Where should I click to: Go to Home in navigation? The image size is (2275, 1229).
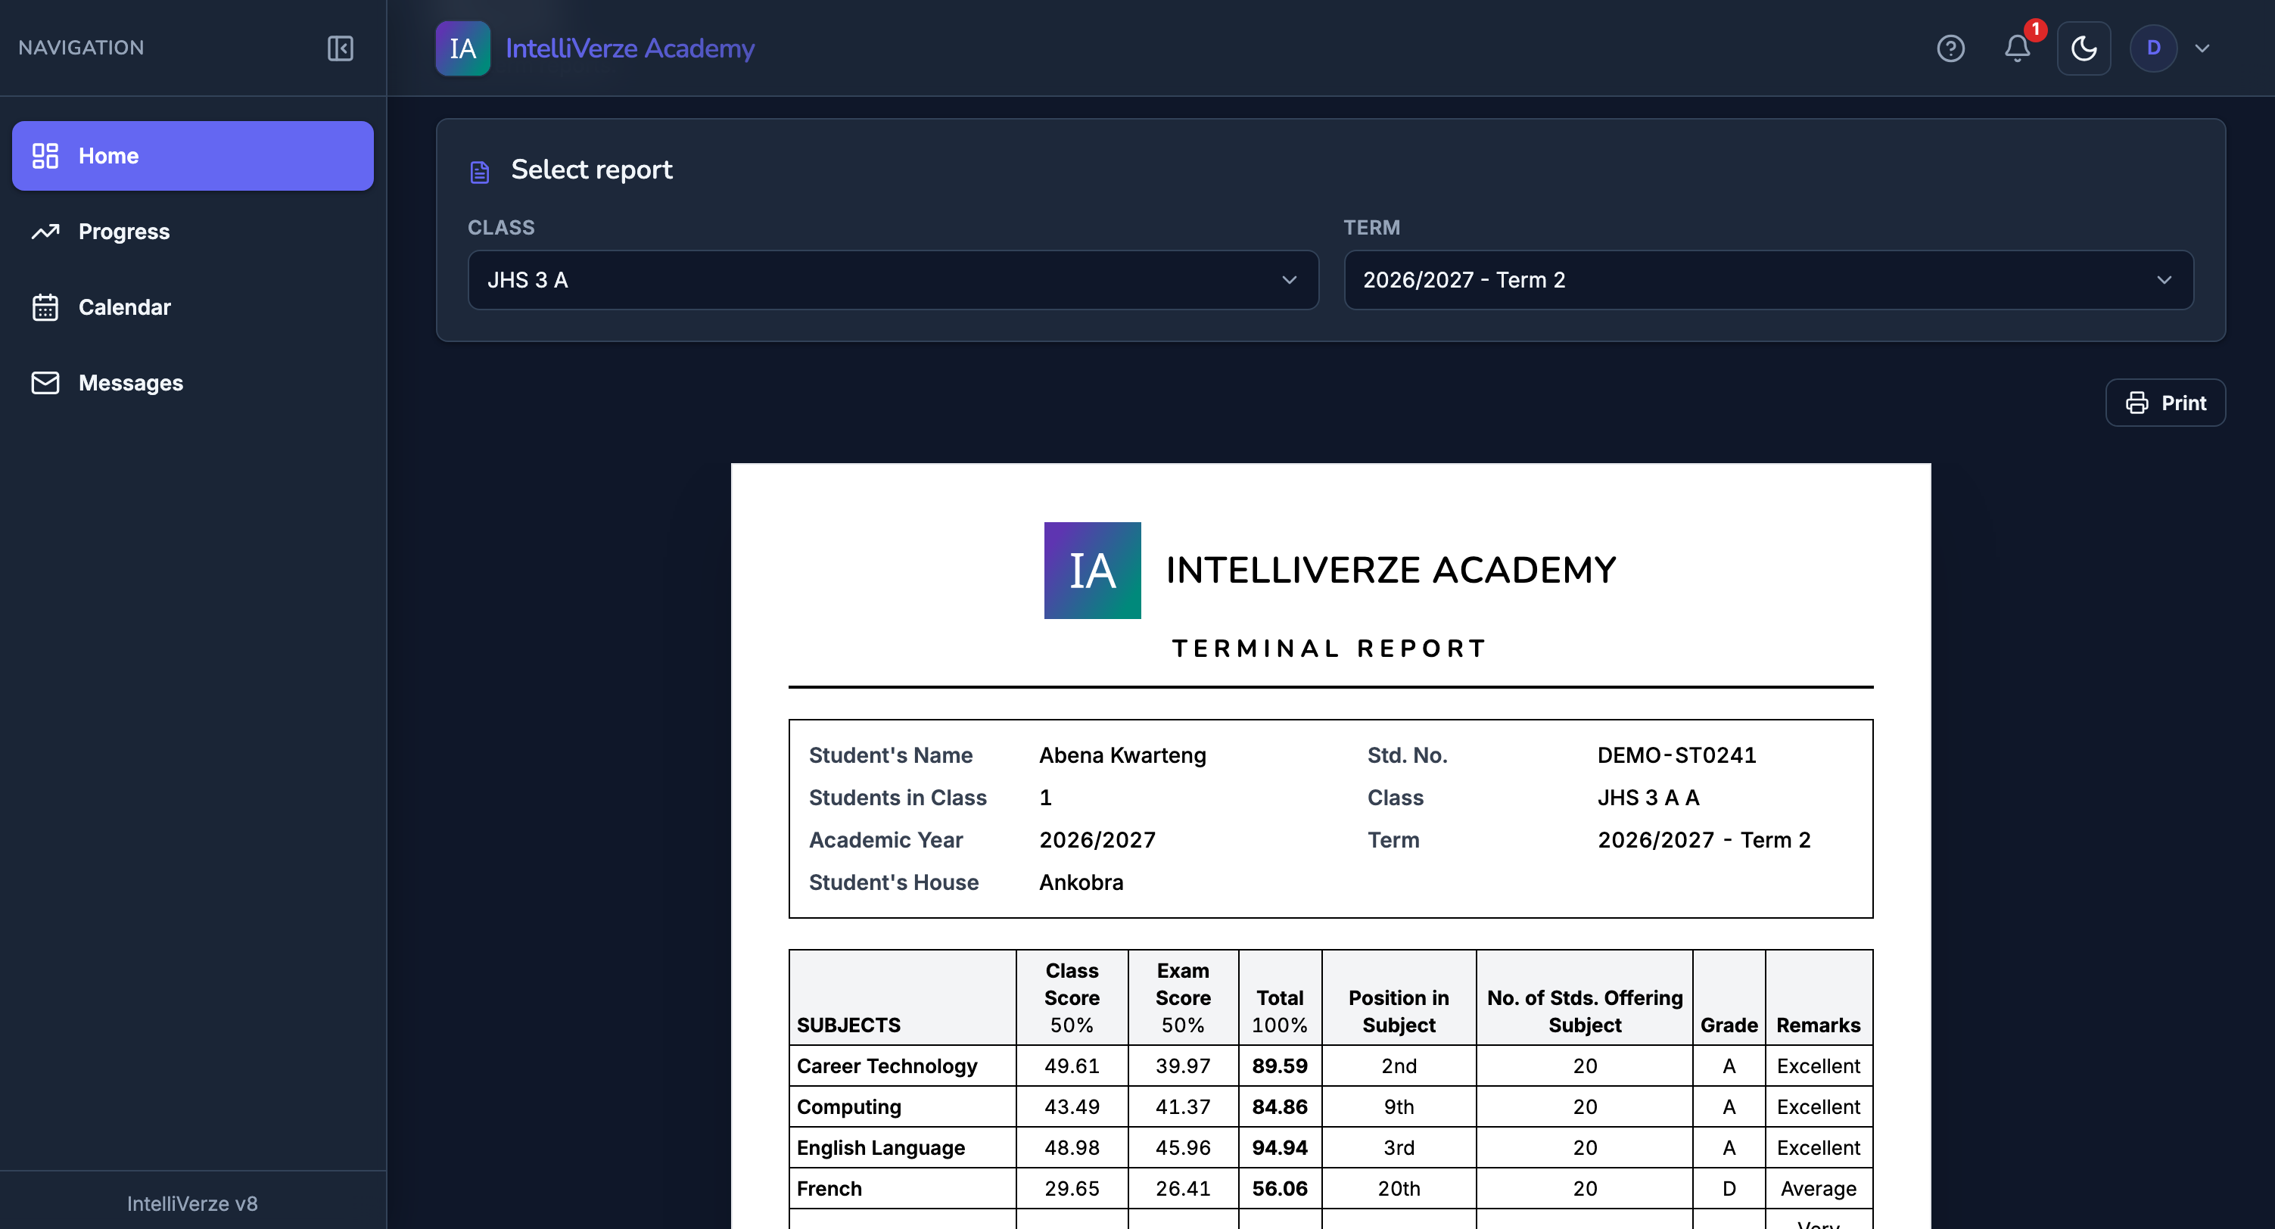pyautogui.click(x=192, y=155)
